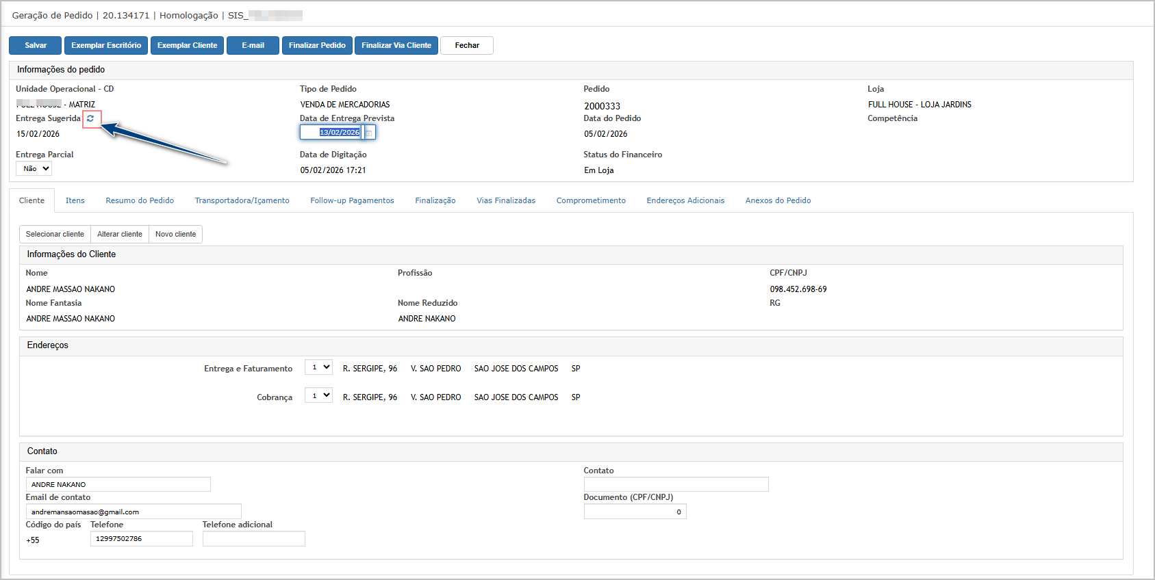
Task: Click the E-mail button
Action: pos(253,45)
